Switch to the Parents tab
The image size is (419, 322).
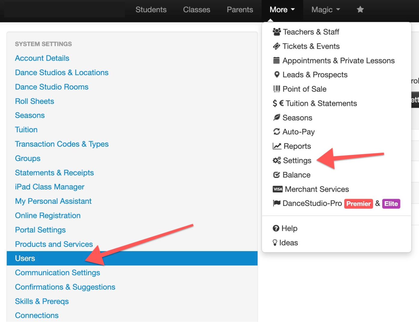240,10
